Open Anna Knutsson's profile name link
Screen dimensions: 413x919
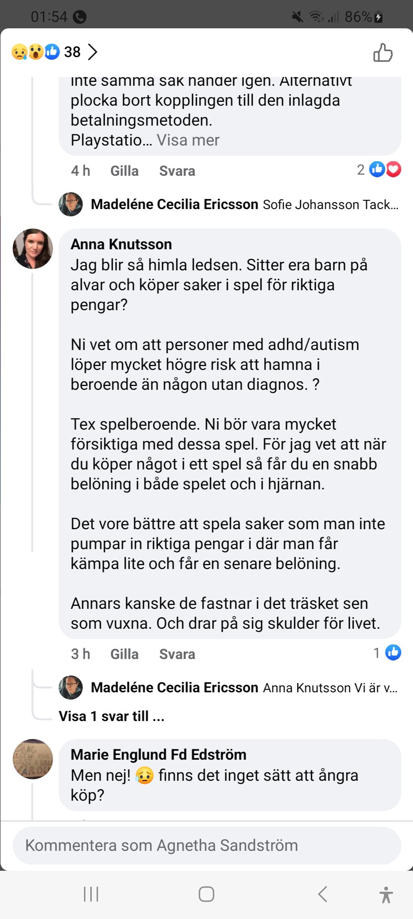pyautogui.click(x=121, y=244)
